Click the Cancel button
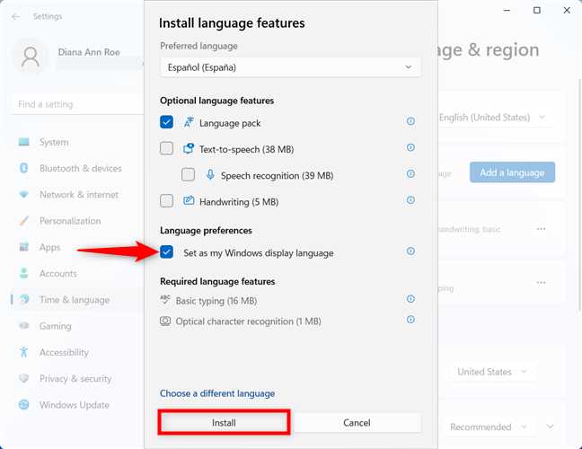Viewport: 582px width, 449px height. [357, 423]
